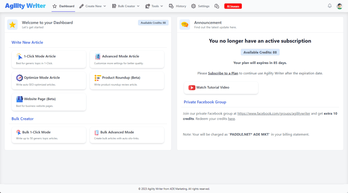
Task: Open the user profile avatar
Action: [x=340, y=6]
